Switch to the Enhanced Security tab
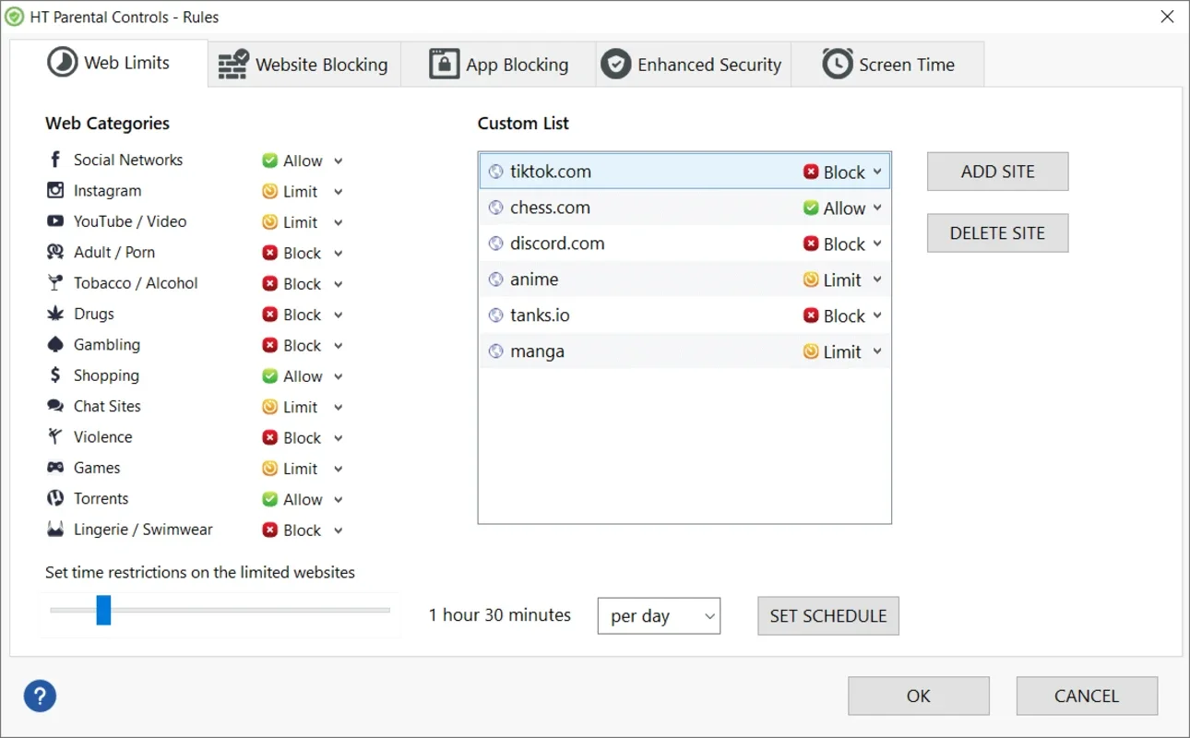The width and height of the screenshot is (1190, 738). click(693, 65)
